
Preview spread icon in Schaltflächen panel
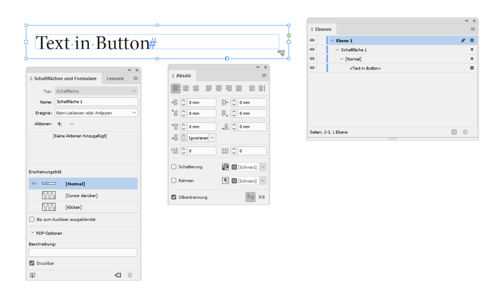(32, 275)
